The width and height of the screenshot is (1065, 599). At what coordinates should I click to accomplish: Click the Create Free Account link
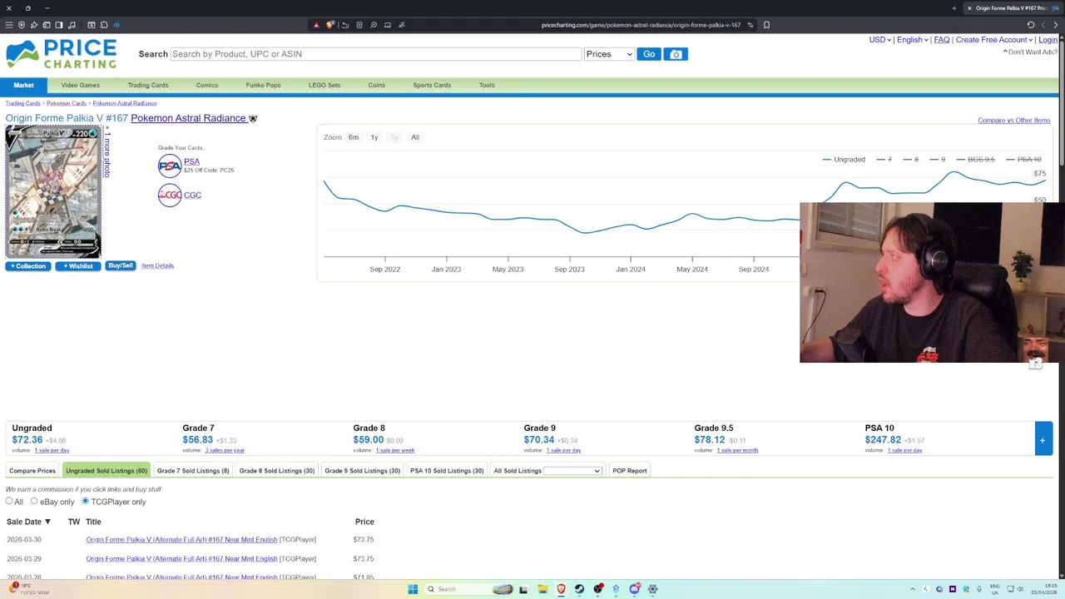click(992, 40)
